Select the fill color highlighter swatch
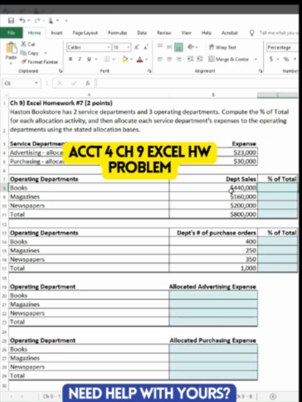Image resolution: width=302 pixels, height=402 pixels. point(125,59)
